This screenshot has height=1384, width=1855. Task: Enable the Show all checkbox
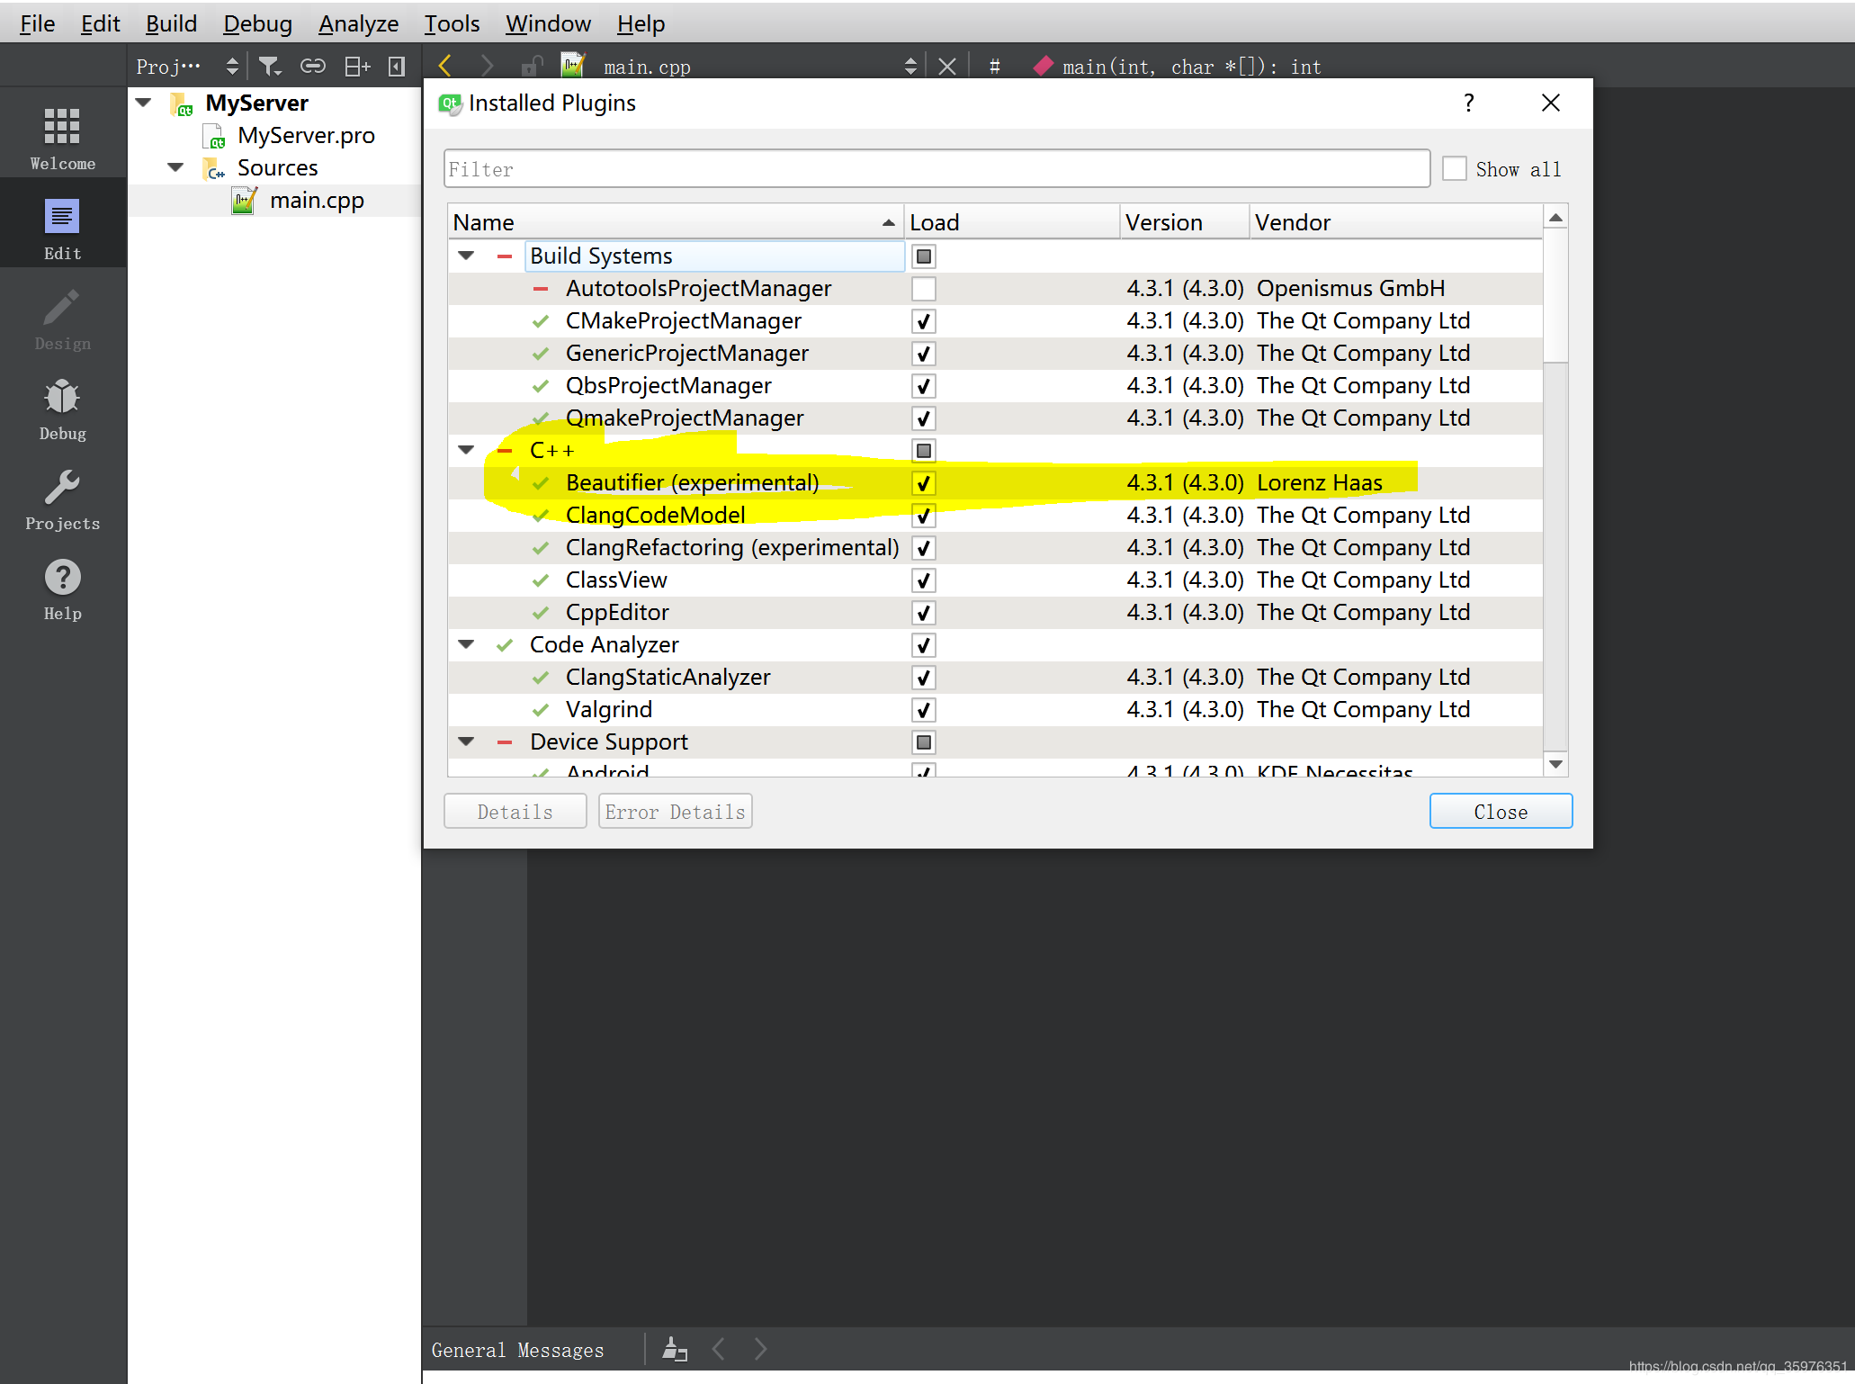pos(1454,169)
